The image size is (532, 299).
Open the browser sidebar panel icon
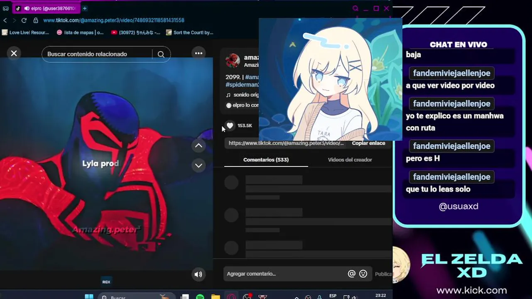pos(6,8)
